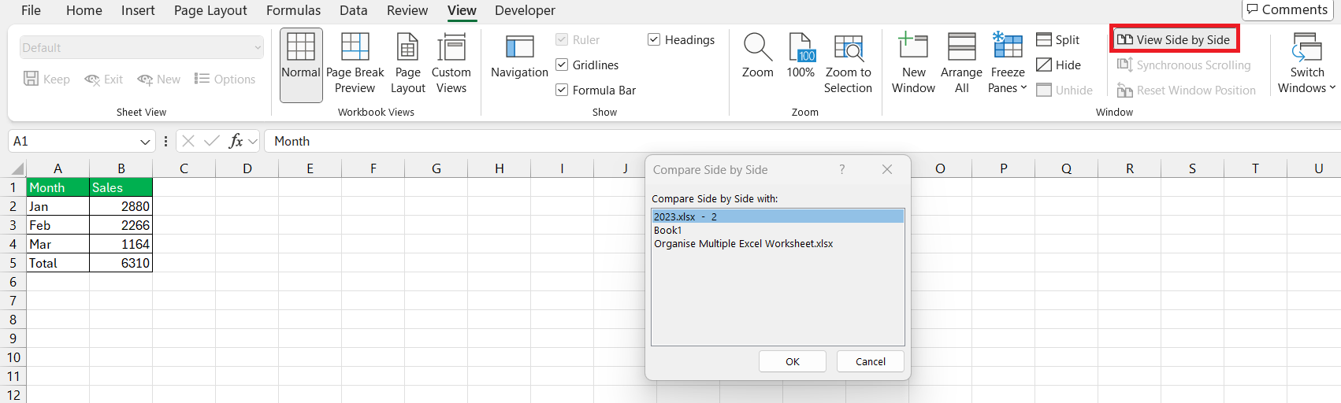This screenshot has width=1341, height=403.
Task: Click Reset Window Position
Action: point(1186,91)
